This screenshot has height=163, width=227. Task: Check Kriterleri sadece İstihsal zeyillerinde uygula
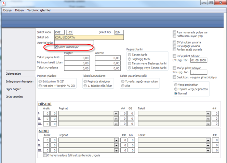[45, 155]
